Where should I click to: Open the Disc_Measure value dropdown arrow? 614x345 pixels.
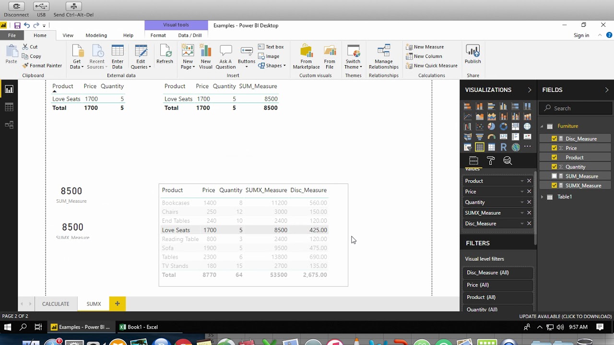pos(522,224)
